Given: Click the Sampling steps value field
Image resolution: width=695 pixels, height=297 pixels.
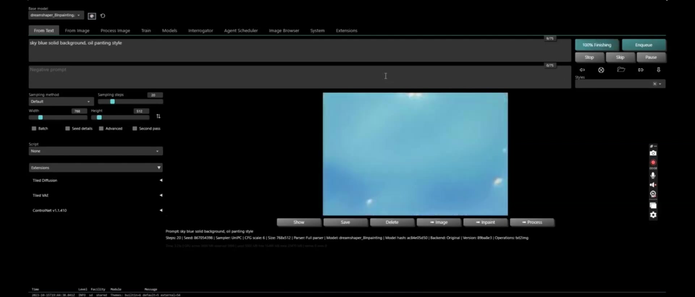Looking at the screenshot, I should (x=155, y=95).
